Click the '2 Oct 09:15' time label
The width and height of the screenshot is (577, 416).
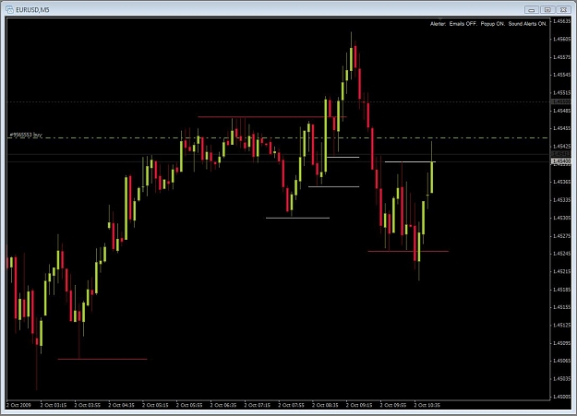pos(359,405)
